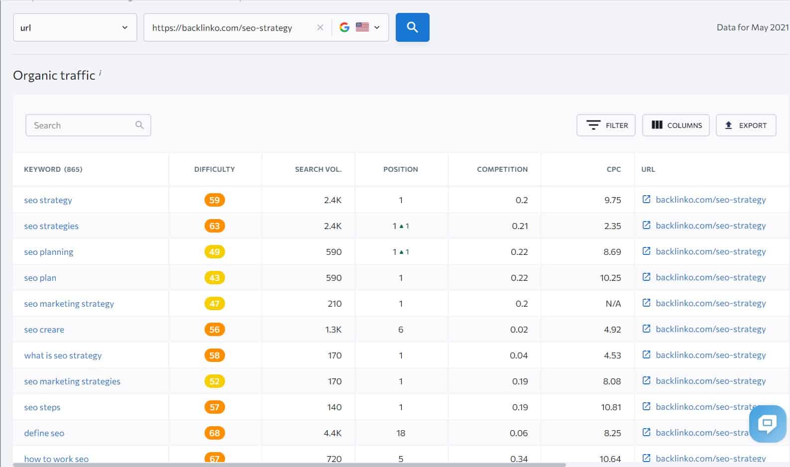This screenshot has height=467, width=790.
Task: Open the 'seo strategies' keyword link
Action: (51, 226)
